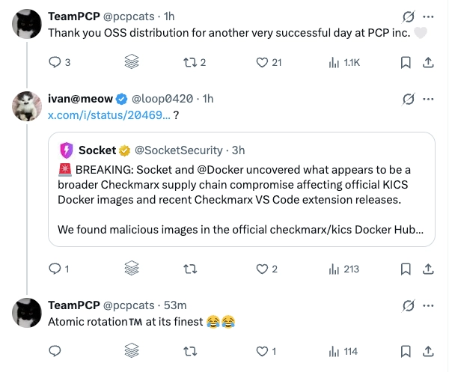Bookmark the first TeamPCP tweet
The width and height of the screenshot is (449, 372).
(x=406, y=62)
